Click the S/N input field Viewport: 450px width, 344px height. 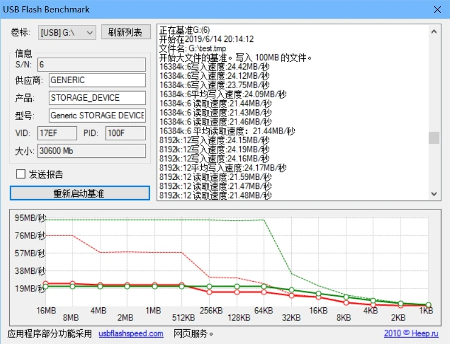91,64
